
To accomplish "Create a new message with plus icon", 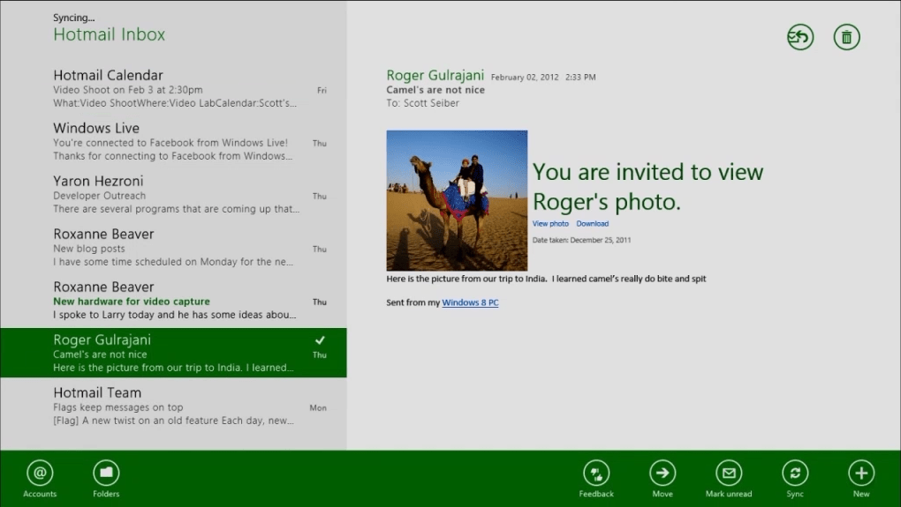I will [861, 473].
